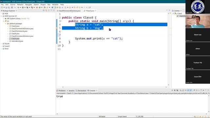
Task: Click the New file toolbar icon
Action: pos(2,8)
